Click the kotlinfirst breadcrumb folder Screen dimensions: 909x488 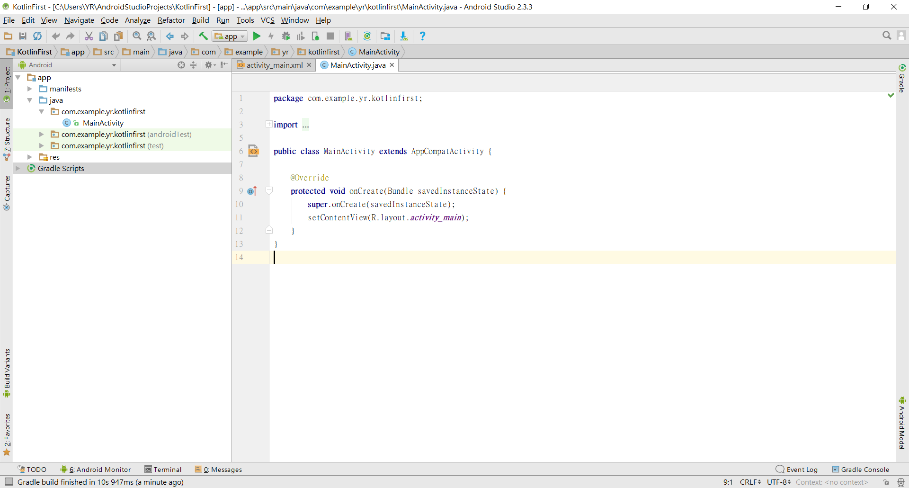(x=319, y=52)
